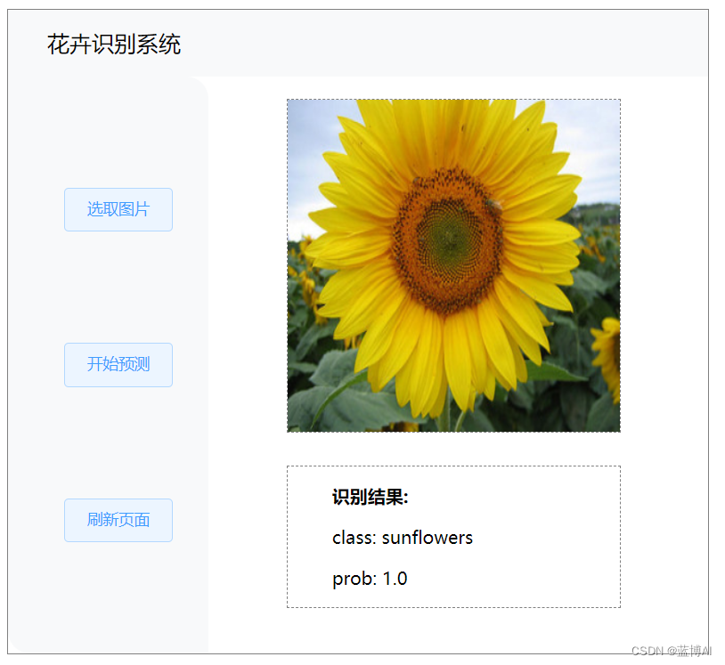Click sidebar space between 选取图片 and 开始预测
Screen dimensions: 725x665
tap(118, 287)
